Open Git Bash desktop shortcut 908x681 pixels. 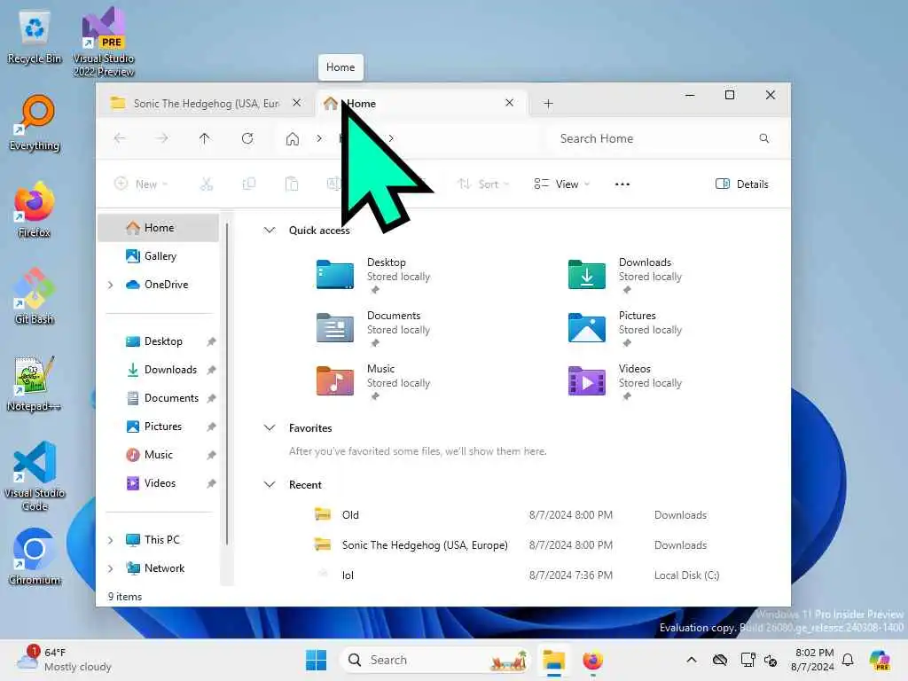pos(35,296)
